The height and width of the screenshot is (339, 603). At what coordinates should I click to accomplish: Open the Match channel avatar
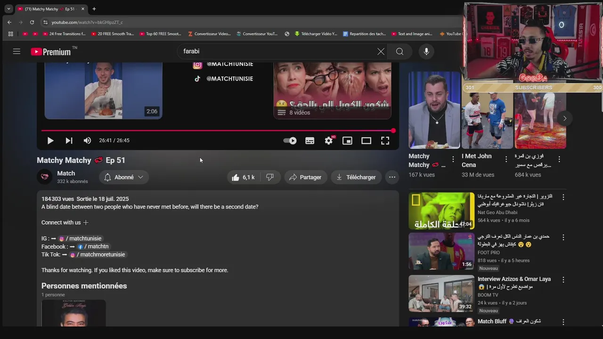click(x=45, y=177)
